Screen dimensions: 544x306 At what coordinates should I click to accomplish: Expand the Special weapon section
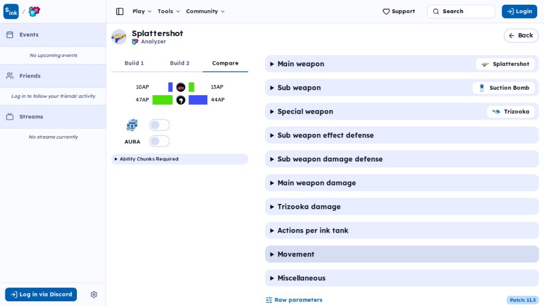coord(402,112)
